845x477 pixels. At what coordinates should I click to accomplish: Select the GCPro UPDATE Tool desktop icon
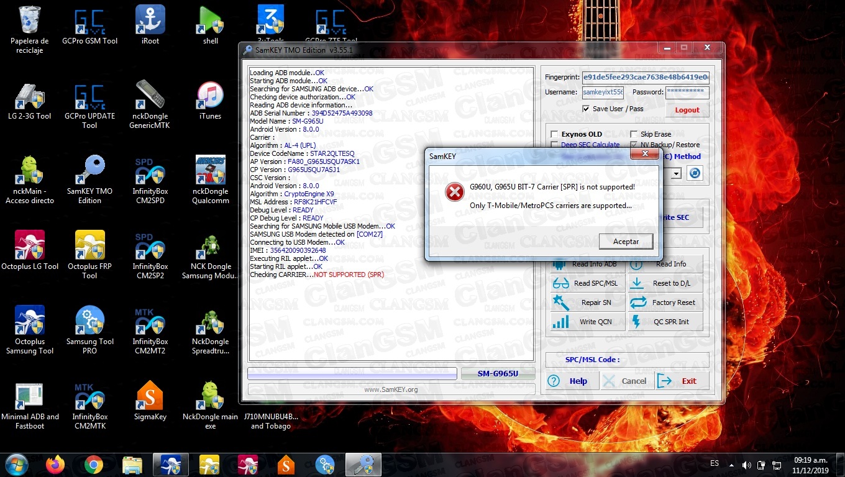click(89, 105)
